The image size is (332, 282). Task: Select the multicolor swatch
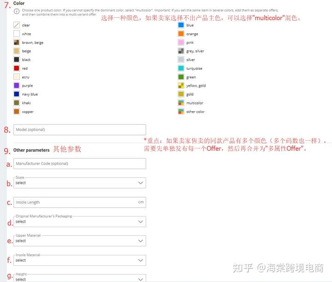(x=181, y=103)
